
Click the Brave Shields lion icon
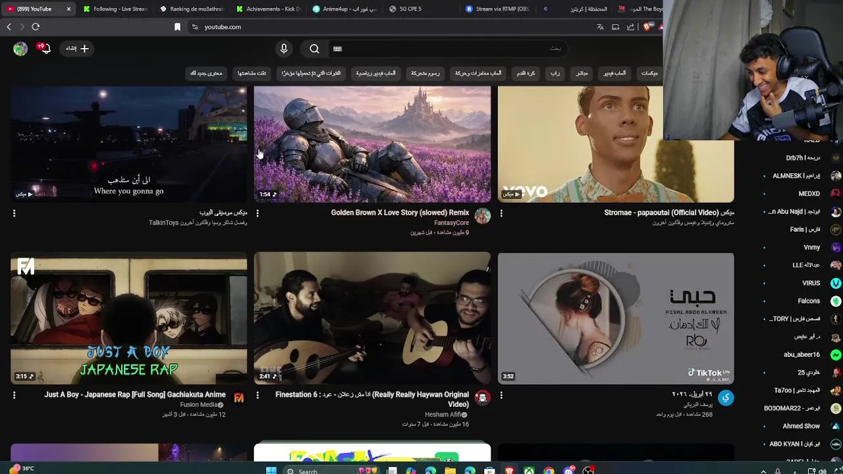tap(647, 27)
